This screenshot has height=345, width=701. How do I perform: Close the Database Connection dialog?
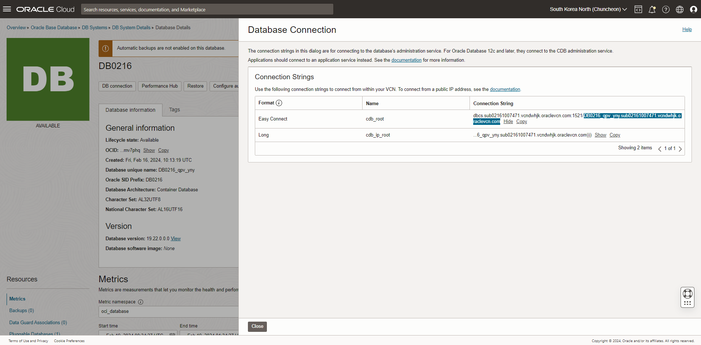pyautogui.click(x=257, y=326)
